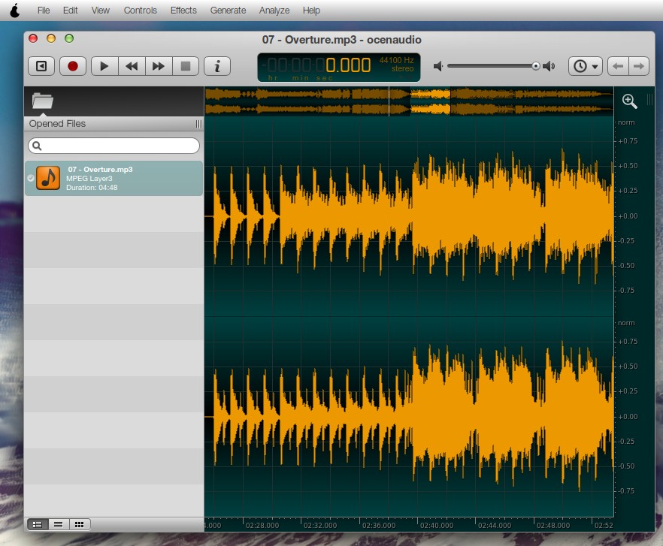Open file info with the i button
Screen dimensions: 663x546
pos(217,66)
